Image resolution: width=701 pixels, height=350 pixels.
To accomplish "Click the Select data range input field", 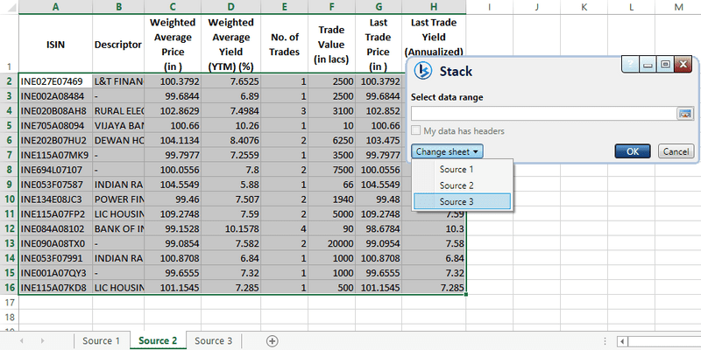I will coord(544,114).
